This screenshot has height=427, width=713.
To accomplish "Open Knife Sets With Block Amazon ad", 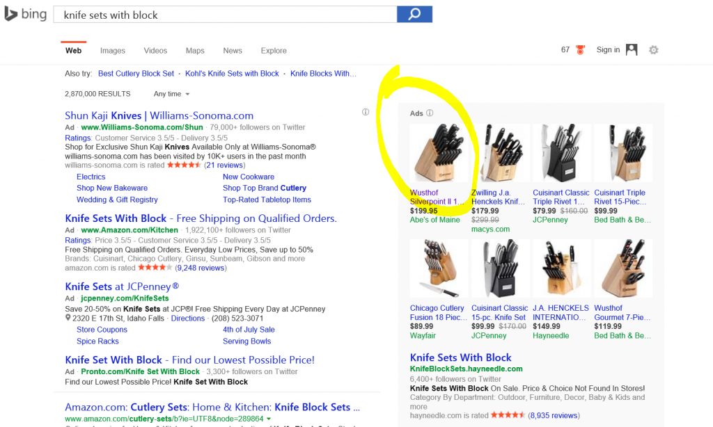I will [x=201, y=218].
